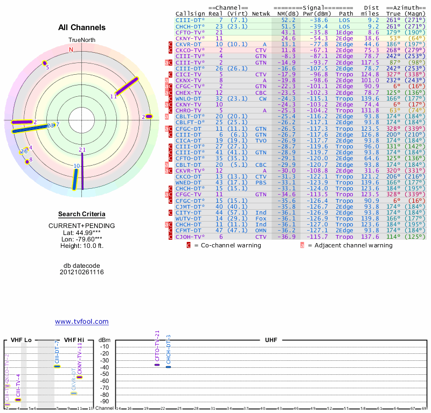Click the co-channel icon next to CJOH-TV

click(x=171, y=237)
